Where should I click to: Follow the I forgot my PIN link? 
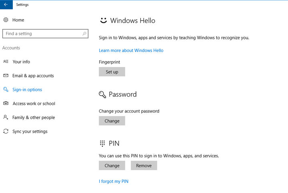point(114,181)
